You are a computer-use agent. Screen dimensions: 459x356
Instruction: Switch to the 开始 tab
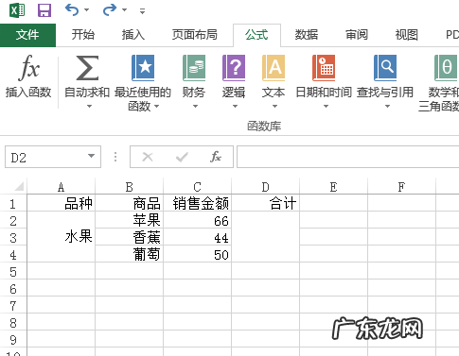[x=83, y=35]
